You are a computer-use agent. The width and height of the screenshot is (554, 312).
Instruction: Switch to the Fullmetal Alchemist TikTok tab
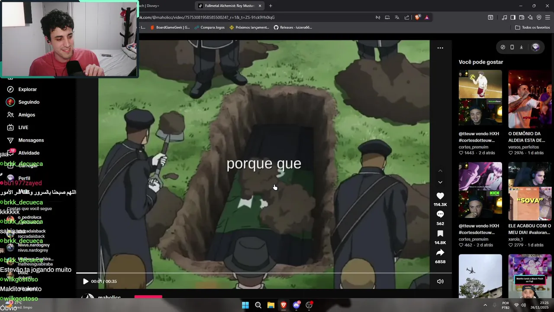[229, 6]
